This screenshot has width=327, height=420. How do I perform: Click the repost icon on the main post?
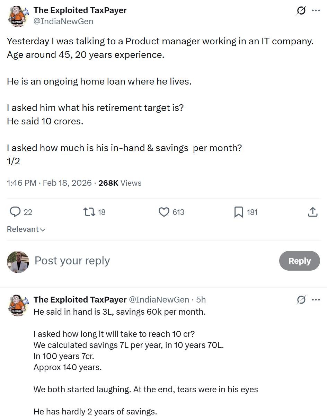(x=89, y=212)
